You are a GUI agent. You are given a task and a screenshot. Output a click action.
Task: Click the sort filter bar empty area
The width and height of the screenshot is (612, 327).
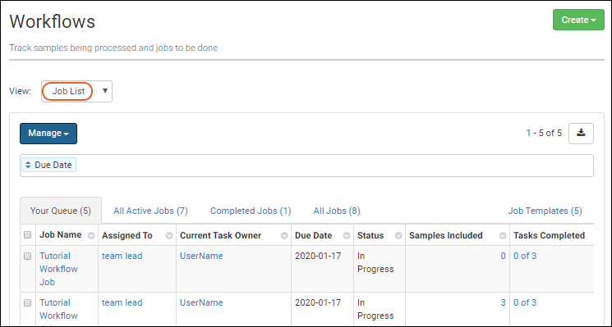tap(334, 166)
